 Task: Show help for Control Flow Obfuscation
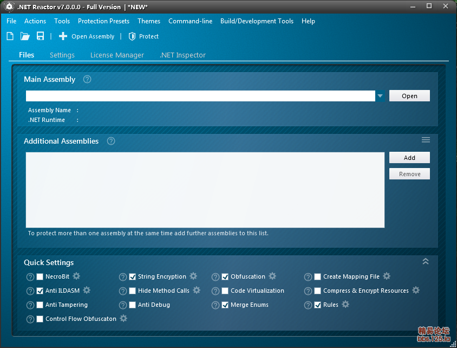coord(30,319)
